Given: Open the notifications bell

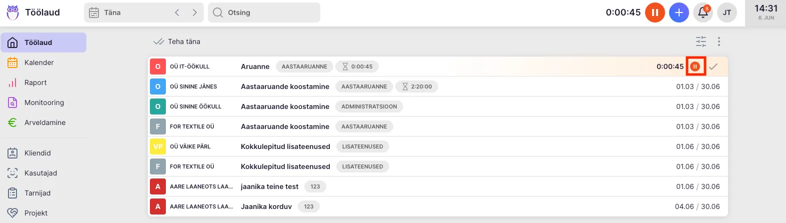Looking at the screenshot, I should pyautogui.click(x=703, y=12).
